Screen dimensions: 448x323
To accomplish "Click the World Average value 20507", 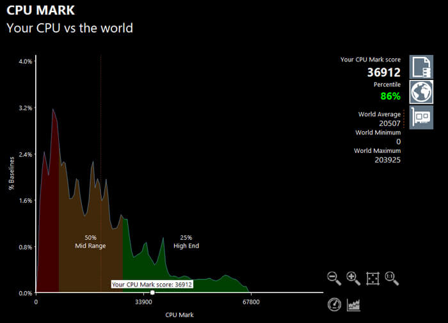I will [x=390, y=123].
